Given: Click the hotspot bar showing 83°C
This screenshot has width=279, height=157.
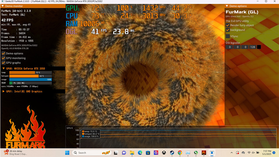Looking at the screenshot, I should 30,76.
